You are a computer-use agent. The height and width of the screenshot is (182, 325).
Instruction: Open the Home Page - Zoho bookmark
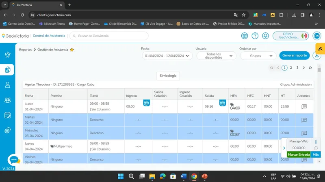click(84, 24)
